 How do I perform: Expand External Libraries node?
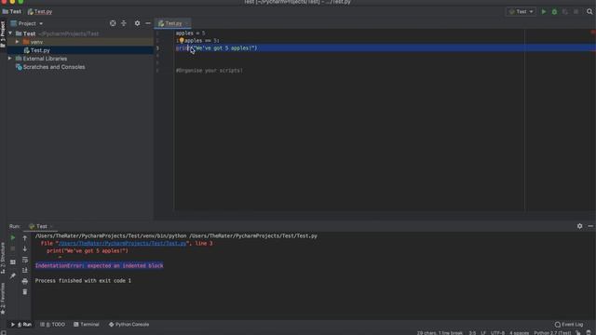point(10,59)
